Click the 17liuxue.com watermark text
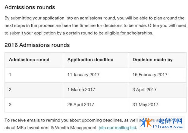 point(168,126)
